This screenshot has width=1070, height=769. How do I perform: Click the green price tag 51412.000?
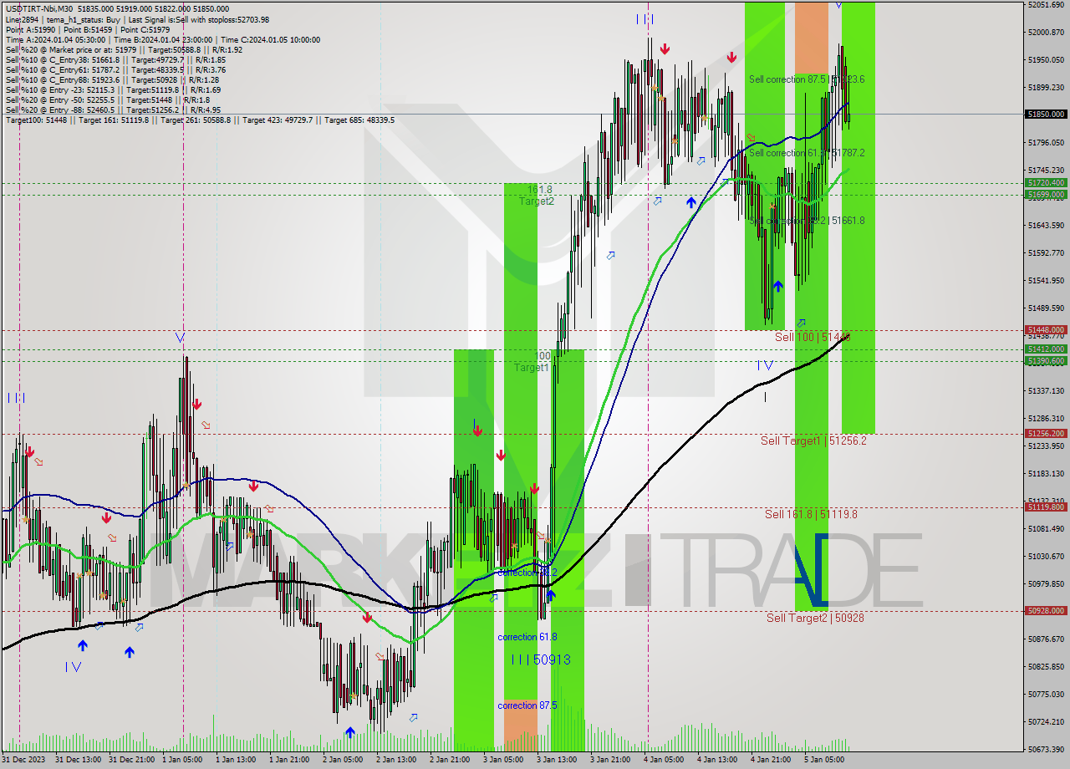[1046, 349]
